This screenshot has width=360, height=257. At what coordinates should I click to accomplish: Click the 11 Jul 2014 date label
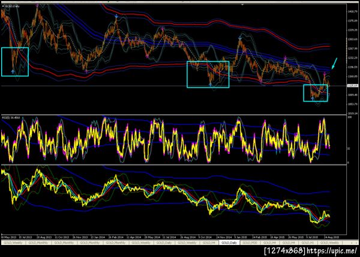coord(170,237)
